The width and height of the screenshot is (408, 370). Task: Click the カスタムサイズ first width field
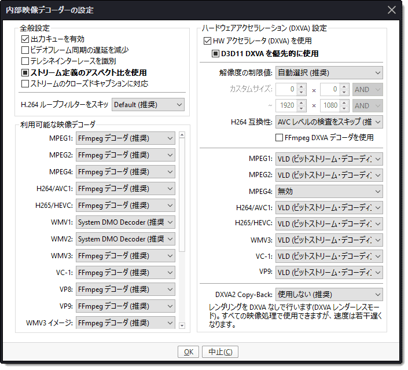286,90
